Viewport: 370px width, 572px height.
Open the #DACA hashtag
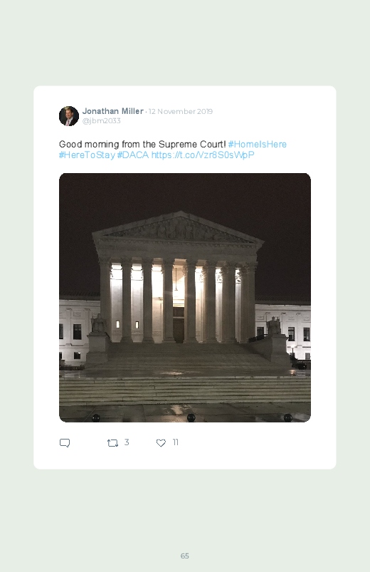tap(132, 155)
